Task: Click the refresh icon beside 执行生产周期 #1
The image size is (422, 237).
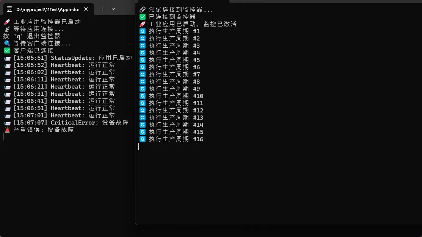Action: [x=143, y=31]
